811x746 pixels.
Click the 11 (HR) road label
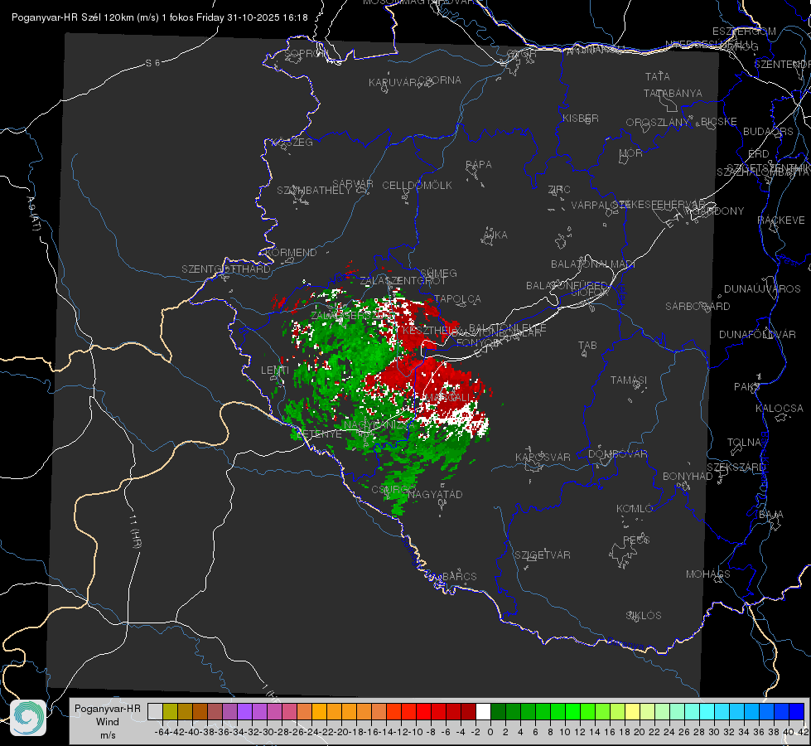point(136,530)
